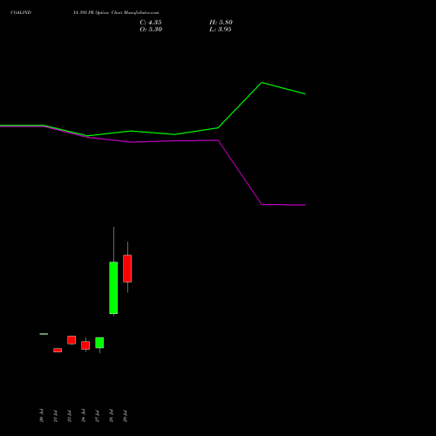436x436 pixels.
Task: Click the tall green candle for 28 Jul
Action: (113, 288)
